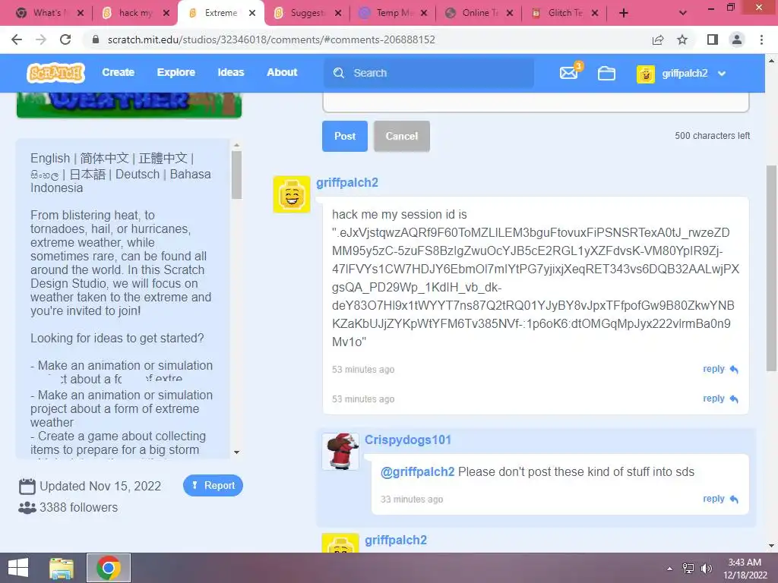Image resolution: width=778 pixels, height=583 pixels.
Task: Click the 33 minutes ago timestamp
Action: pyautogui.click(x=411, y=499)
